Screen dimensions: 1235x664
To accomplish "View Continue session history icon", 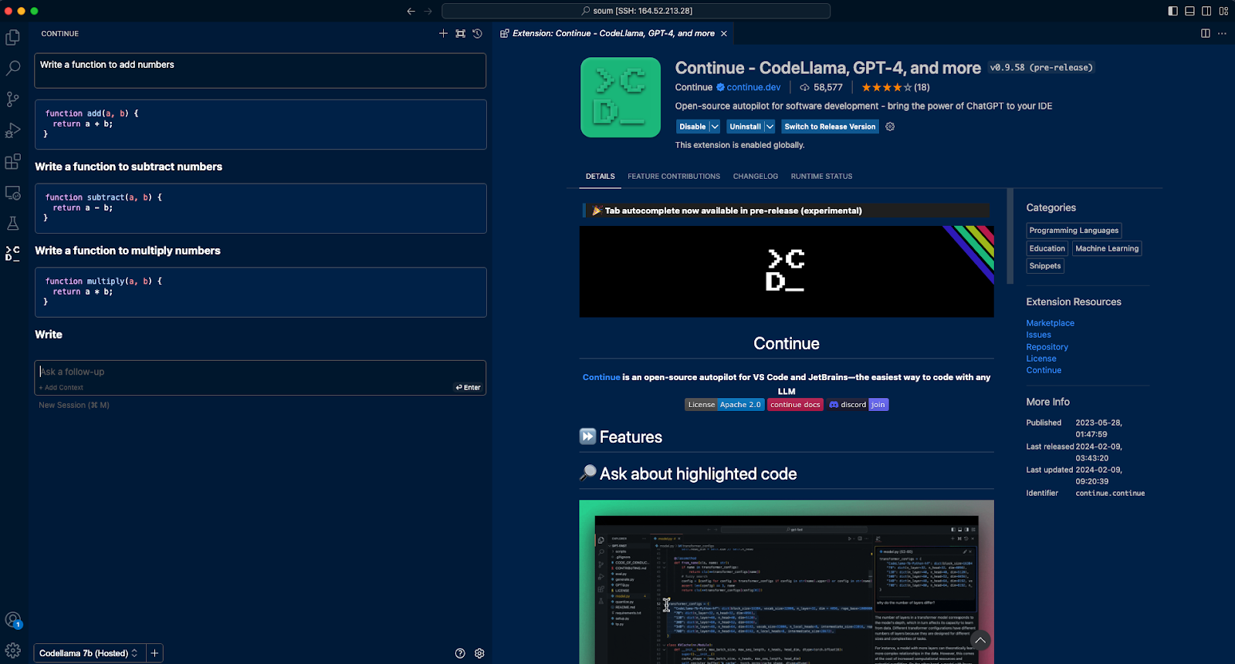I will (x=477, y=33).
